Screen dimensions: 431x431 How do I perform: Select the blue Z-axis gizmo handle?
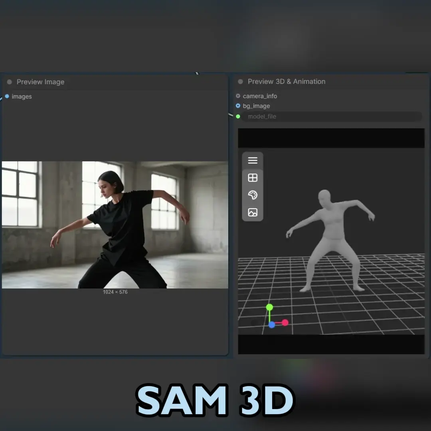272,324
